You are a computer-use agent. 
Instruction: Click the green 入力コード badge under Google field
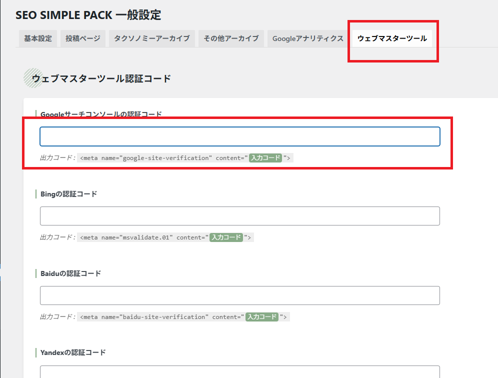265,158
